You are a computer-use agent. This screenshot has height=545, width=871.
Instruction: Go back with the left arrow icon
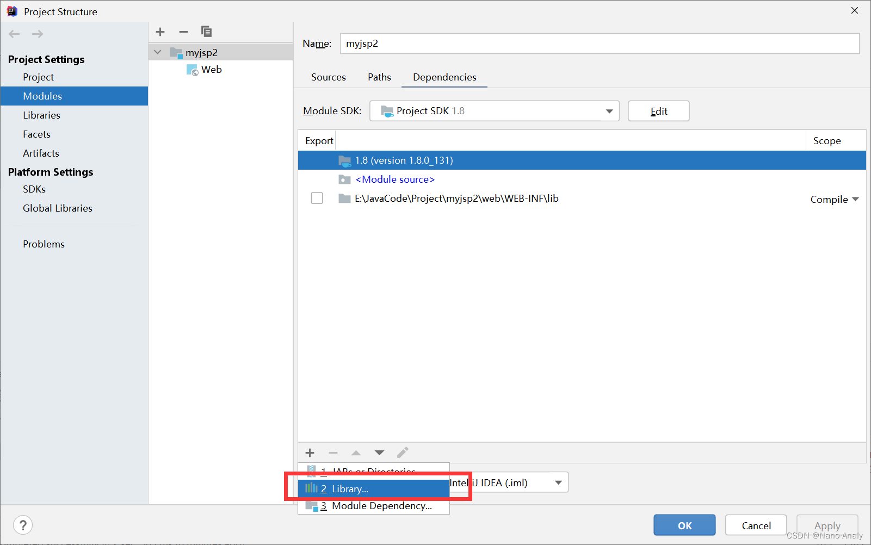point(14,34)
